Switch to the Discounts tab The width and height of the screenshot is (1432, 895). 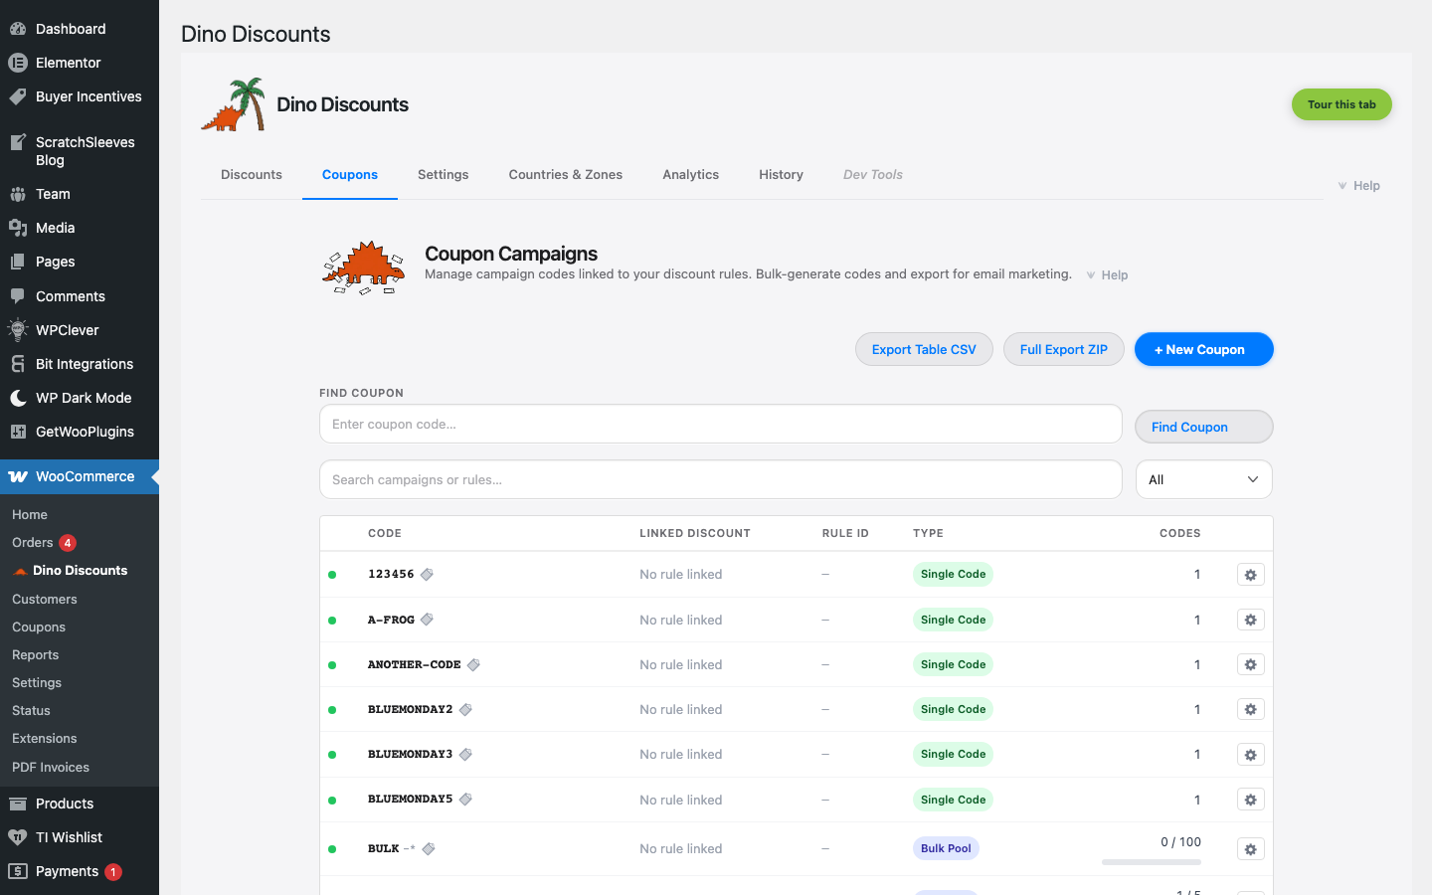click(252, 175)
